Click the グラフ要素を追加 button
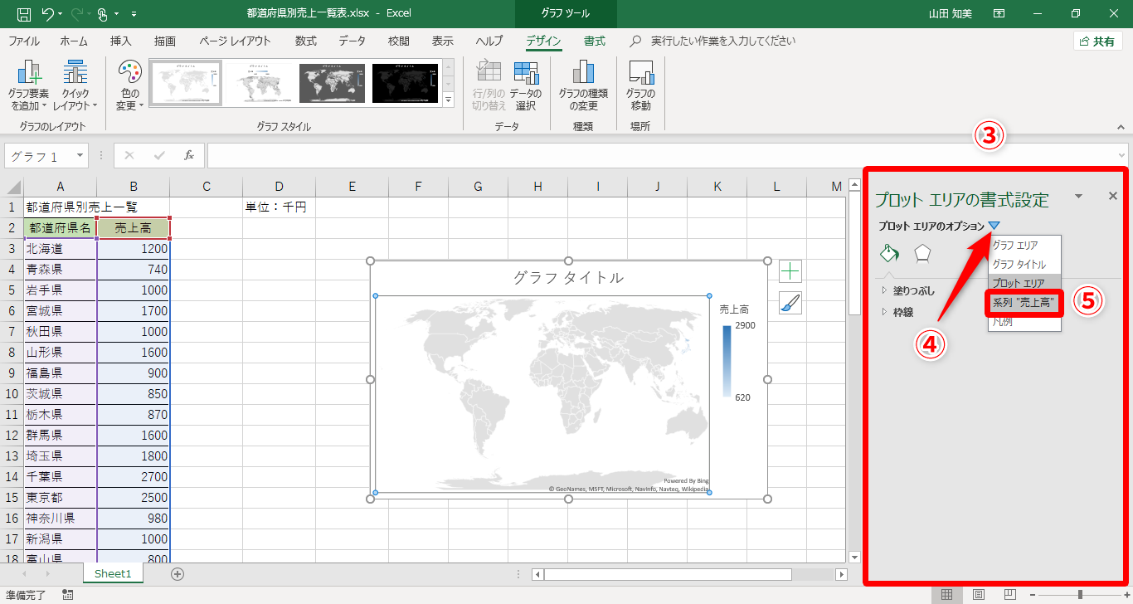Viewport: 1133px width, 604px height. pos(28,85)
